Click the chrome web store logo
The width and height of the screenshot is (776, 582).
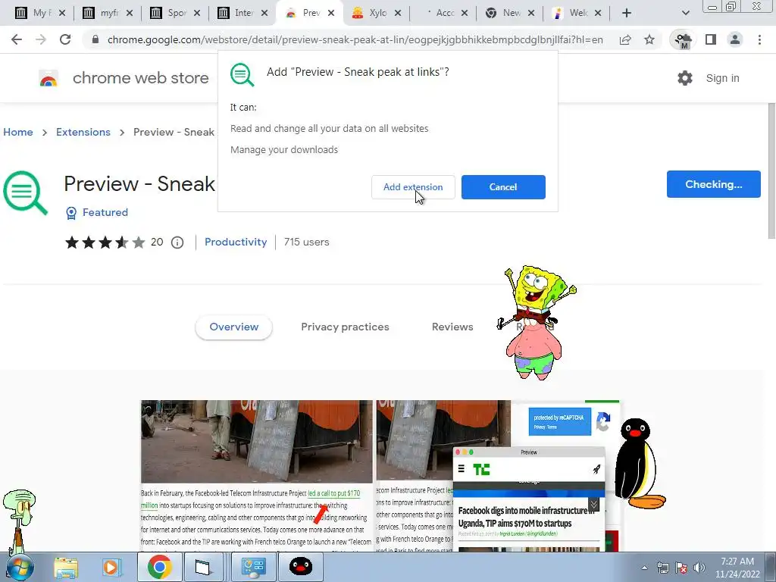[48, 78]
